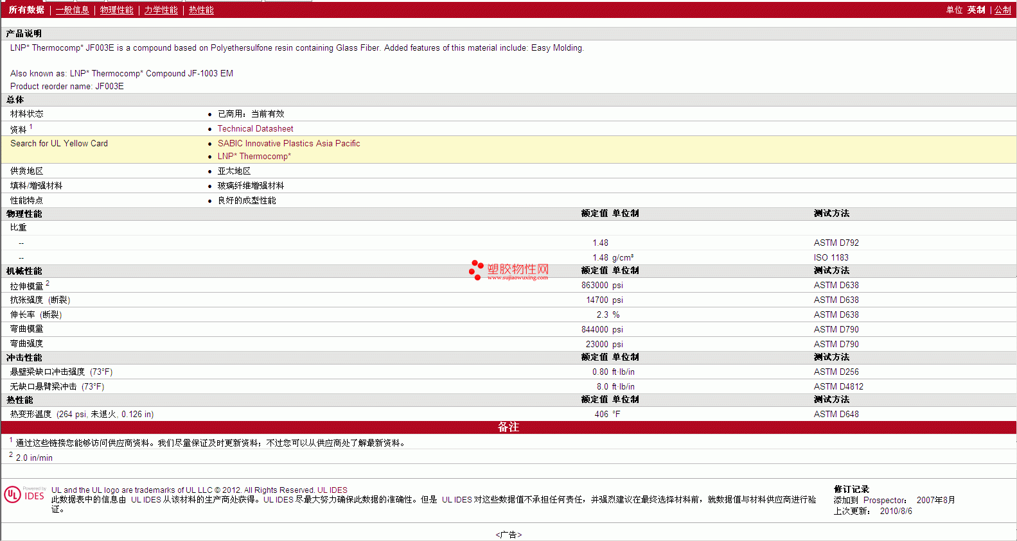Click the 406 °F deflection temperature value
The image size is (1017, 541).
point(607,414)
